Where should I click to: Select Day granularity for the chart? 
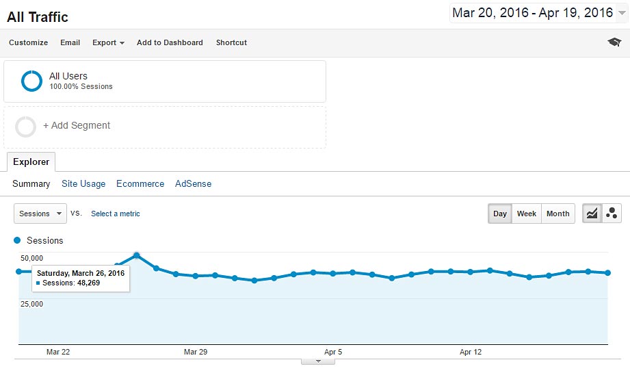pyautogui.click(x=500, y=214)
